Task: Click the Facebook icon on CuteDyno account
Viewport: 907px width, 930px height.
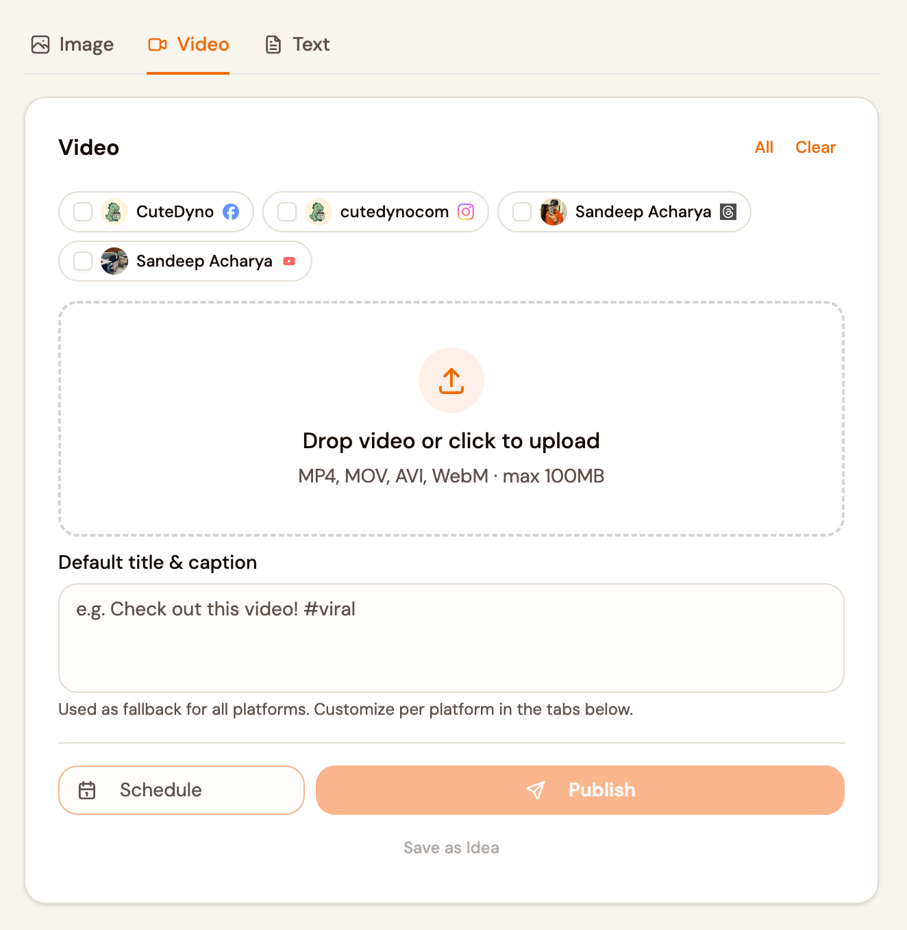Action: point(231,212)
